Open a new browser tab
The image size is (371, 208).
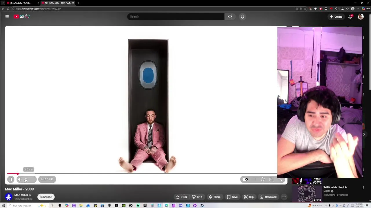click(78, 3)
